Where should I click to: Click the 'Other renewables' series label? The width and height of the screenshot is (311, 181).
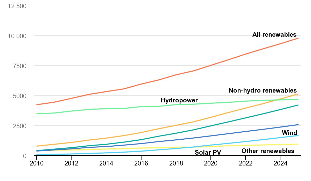268,151
